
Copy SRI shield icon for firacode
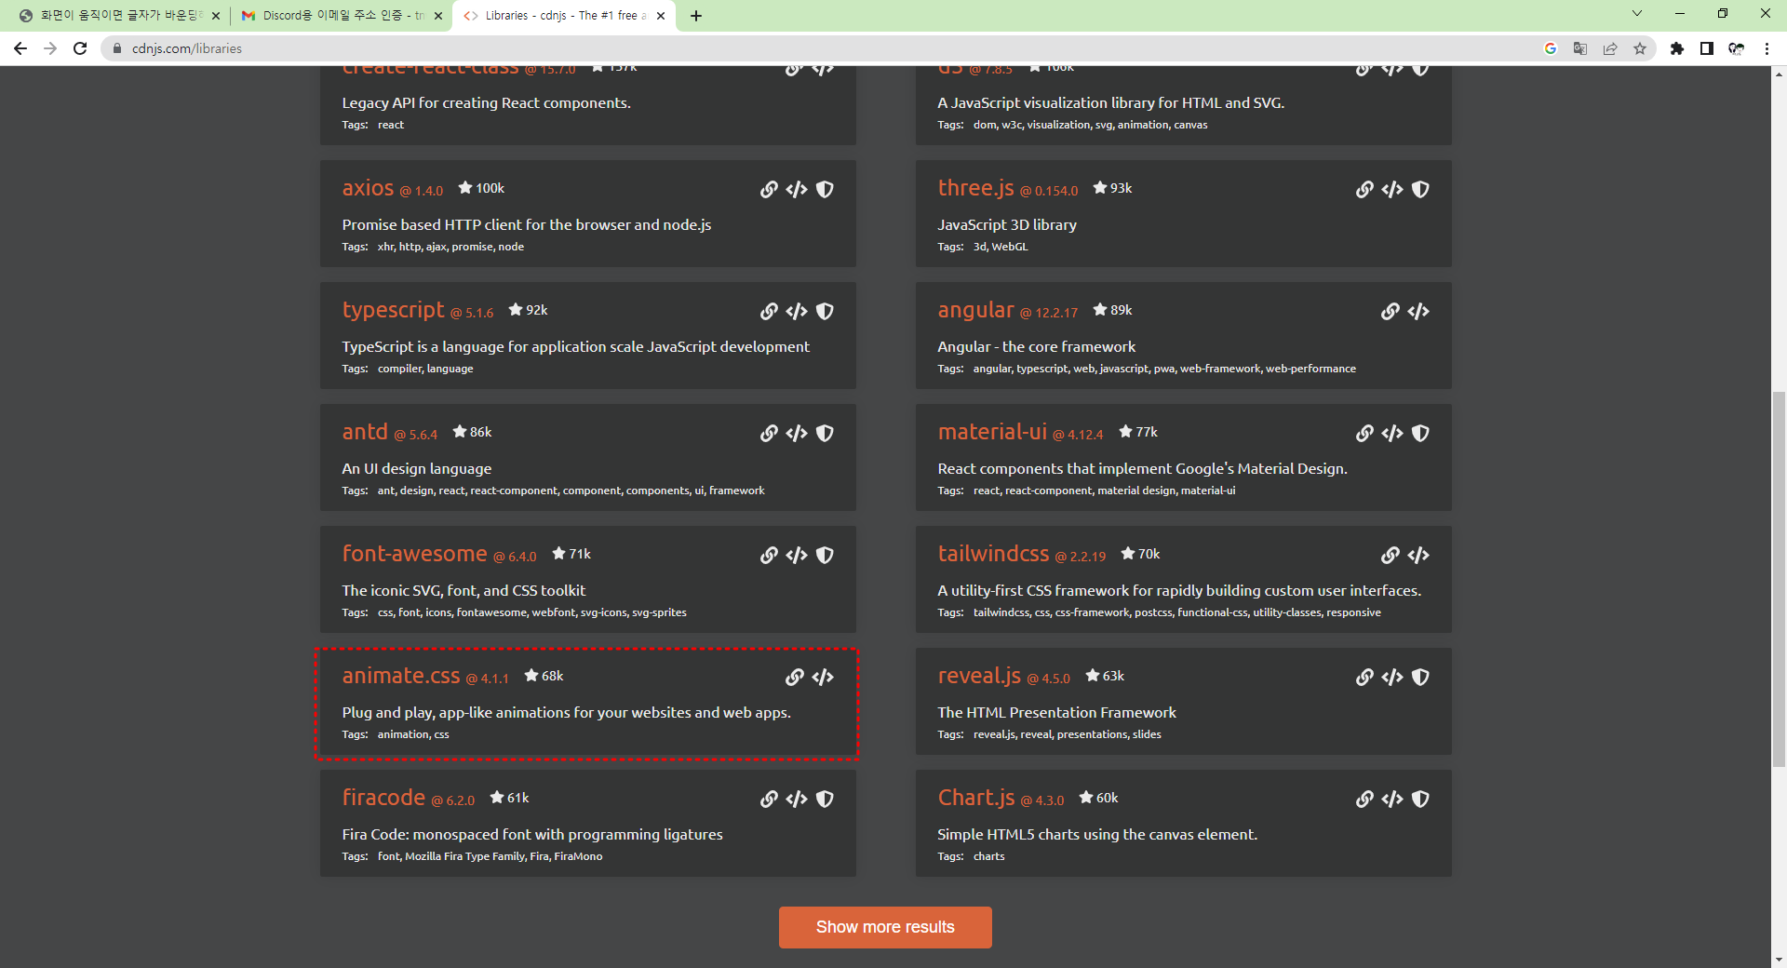pyautogui.click(x=825, y=800)
